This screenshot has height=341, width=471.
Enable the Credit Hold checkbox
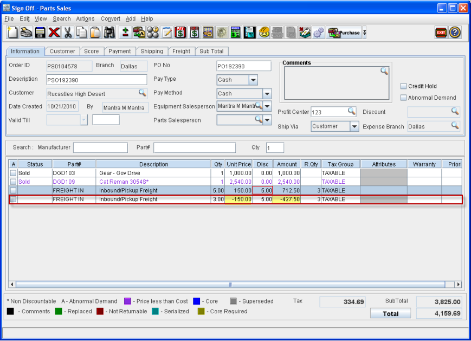tap(403, 86)
